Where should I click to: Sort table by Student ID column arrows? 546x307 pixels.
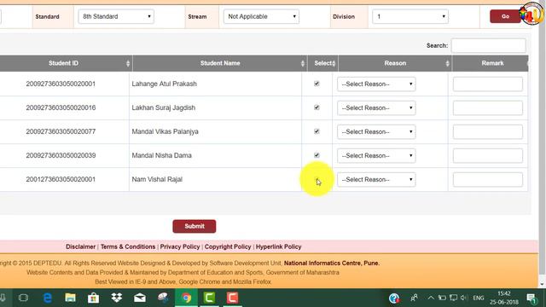coord(128,63)
